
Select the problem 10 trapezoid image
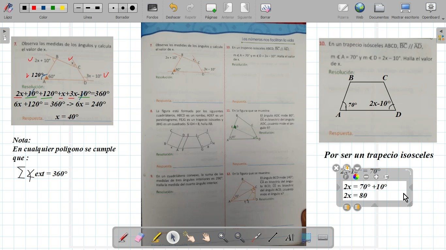coord(378,90)
